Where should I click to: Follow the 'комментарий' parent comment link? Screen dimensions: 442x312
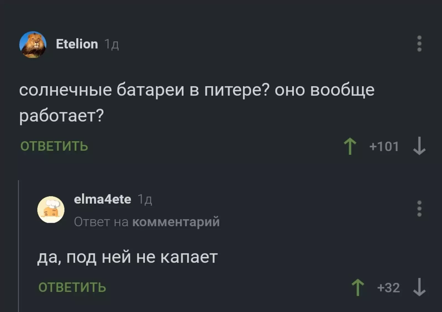tap(176, 222)
